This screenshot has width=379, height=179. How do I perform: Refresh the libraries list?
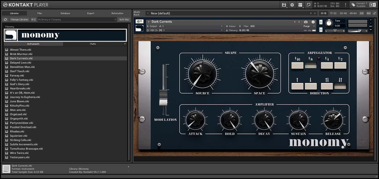[5, 20]
